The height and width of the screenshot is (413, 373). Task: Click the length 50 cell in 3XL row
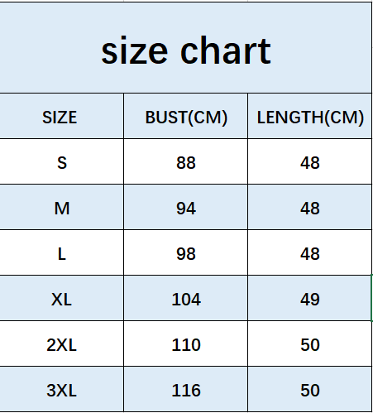[310, 389]
